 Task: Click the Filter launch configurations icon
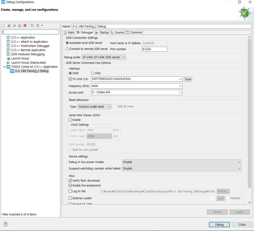[x=38, y=25]
